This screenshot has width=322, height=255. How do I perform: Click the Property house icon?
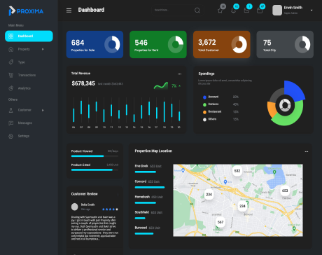tap(10, 49)
